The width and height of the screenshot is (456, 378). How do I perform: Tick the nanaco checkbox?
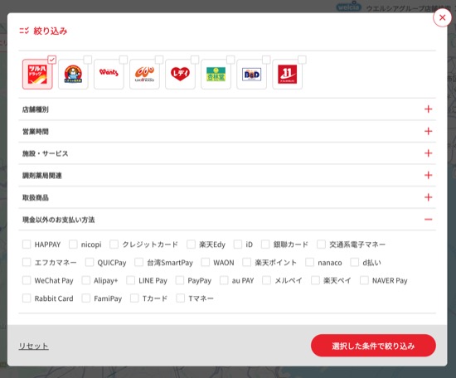(310, 262)
